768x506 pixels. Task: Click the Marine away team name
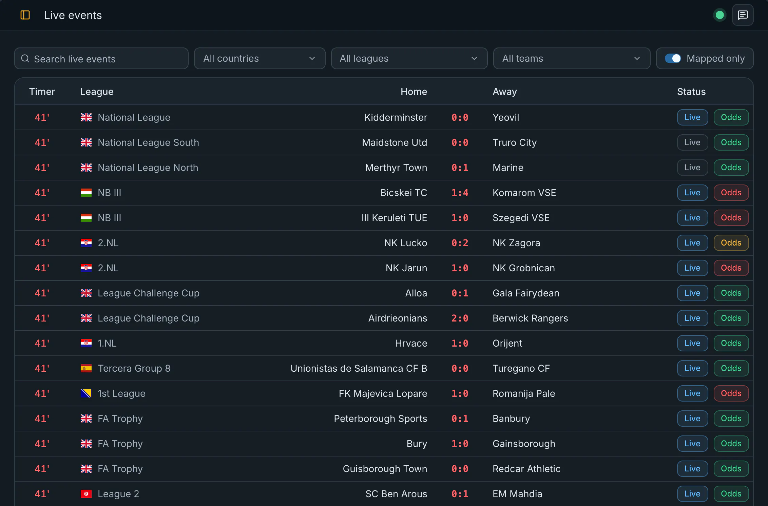508,168
